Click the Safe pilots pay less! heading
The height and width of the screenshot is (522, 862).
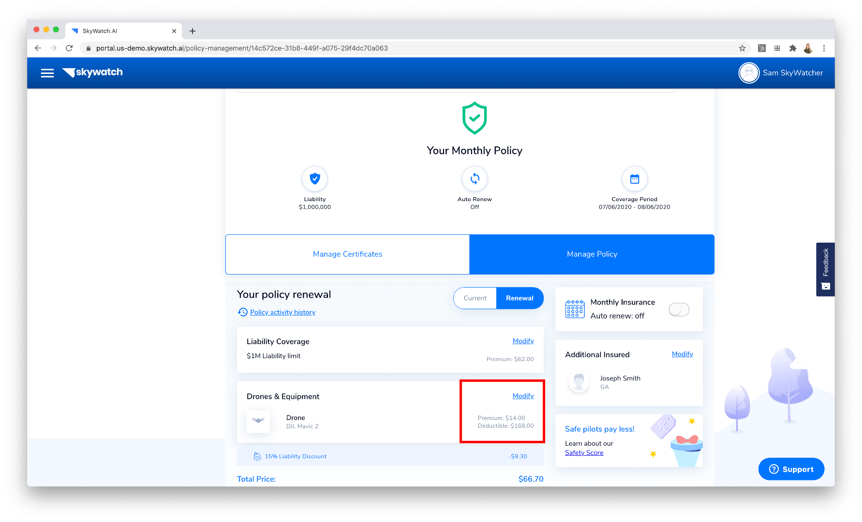point(599,429)
